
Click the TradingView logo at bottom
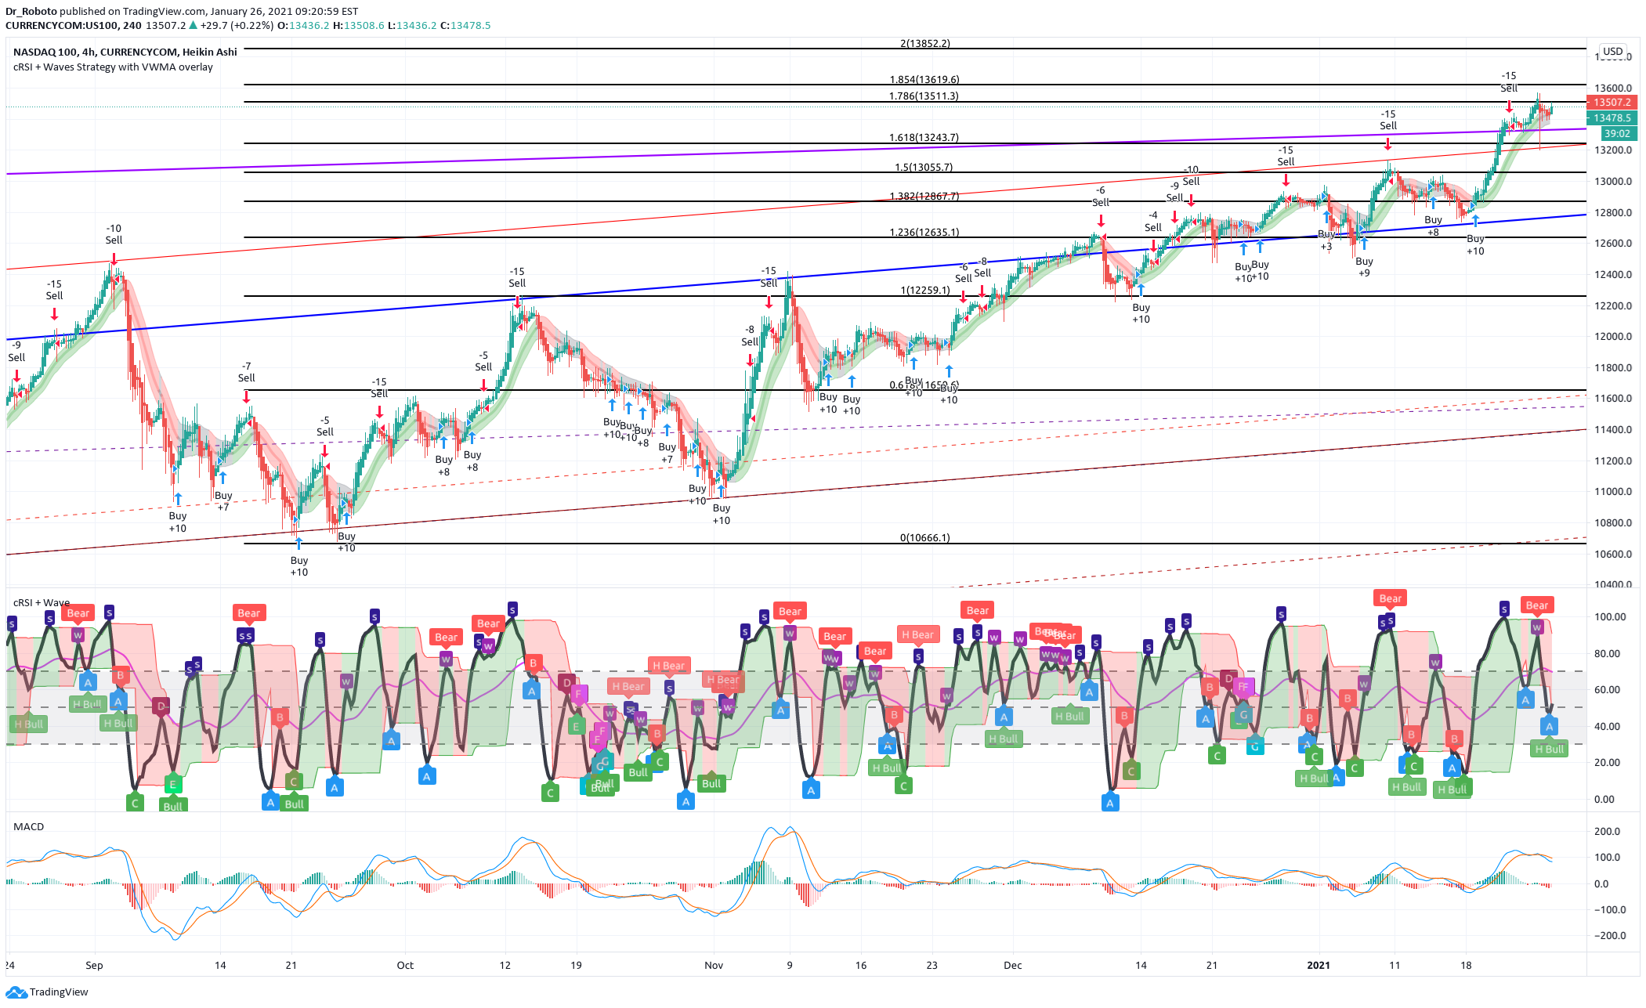(47, 992)
